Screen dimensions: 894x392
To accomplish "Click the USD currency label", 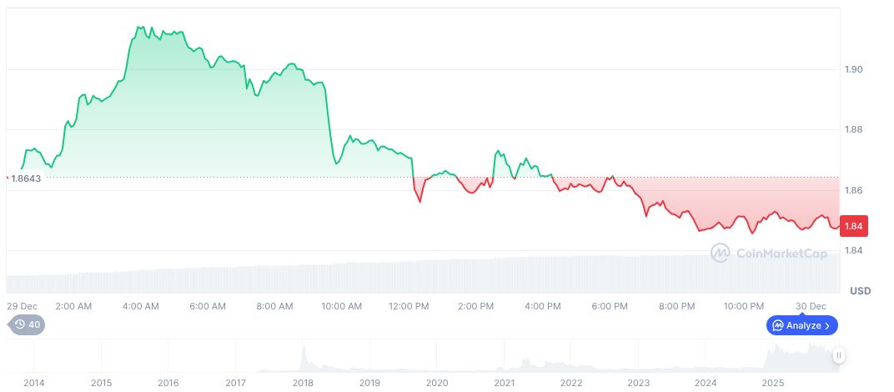I will coord(860,291).
